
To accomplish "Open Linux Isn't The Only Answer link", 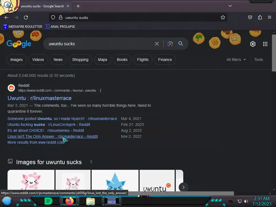I will click(x=53, y=136).
